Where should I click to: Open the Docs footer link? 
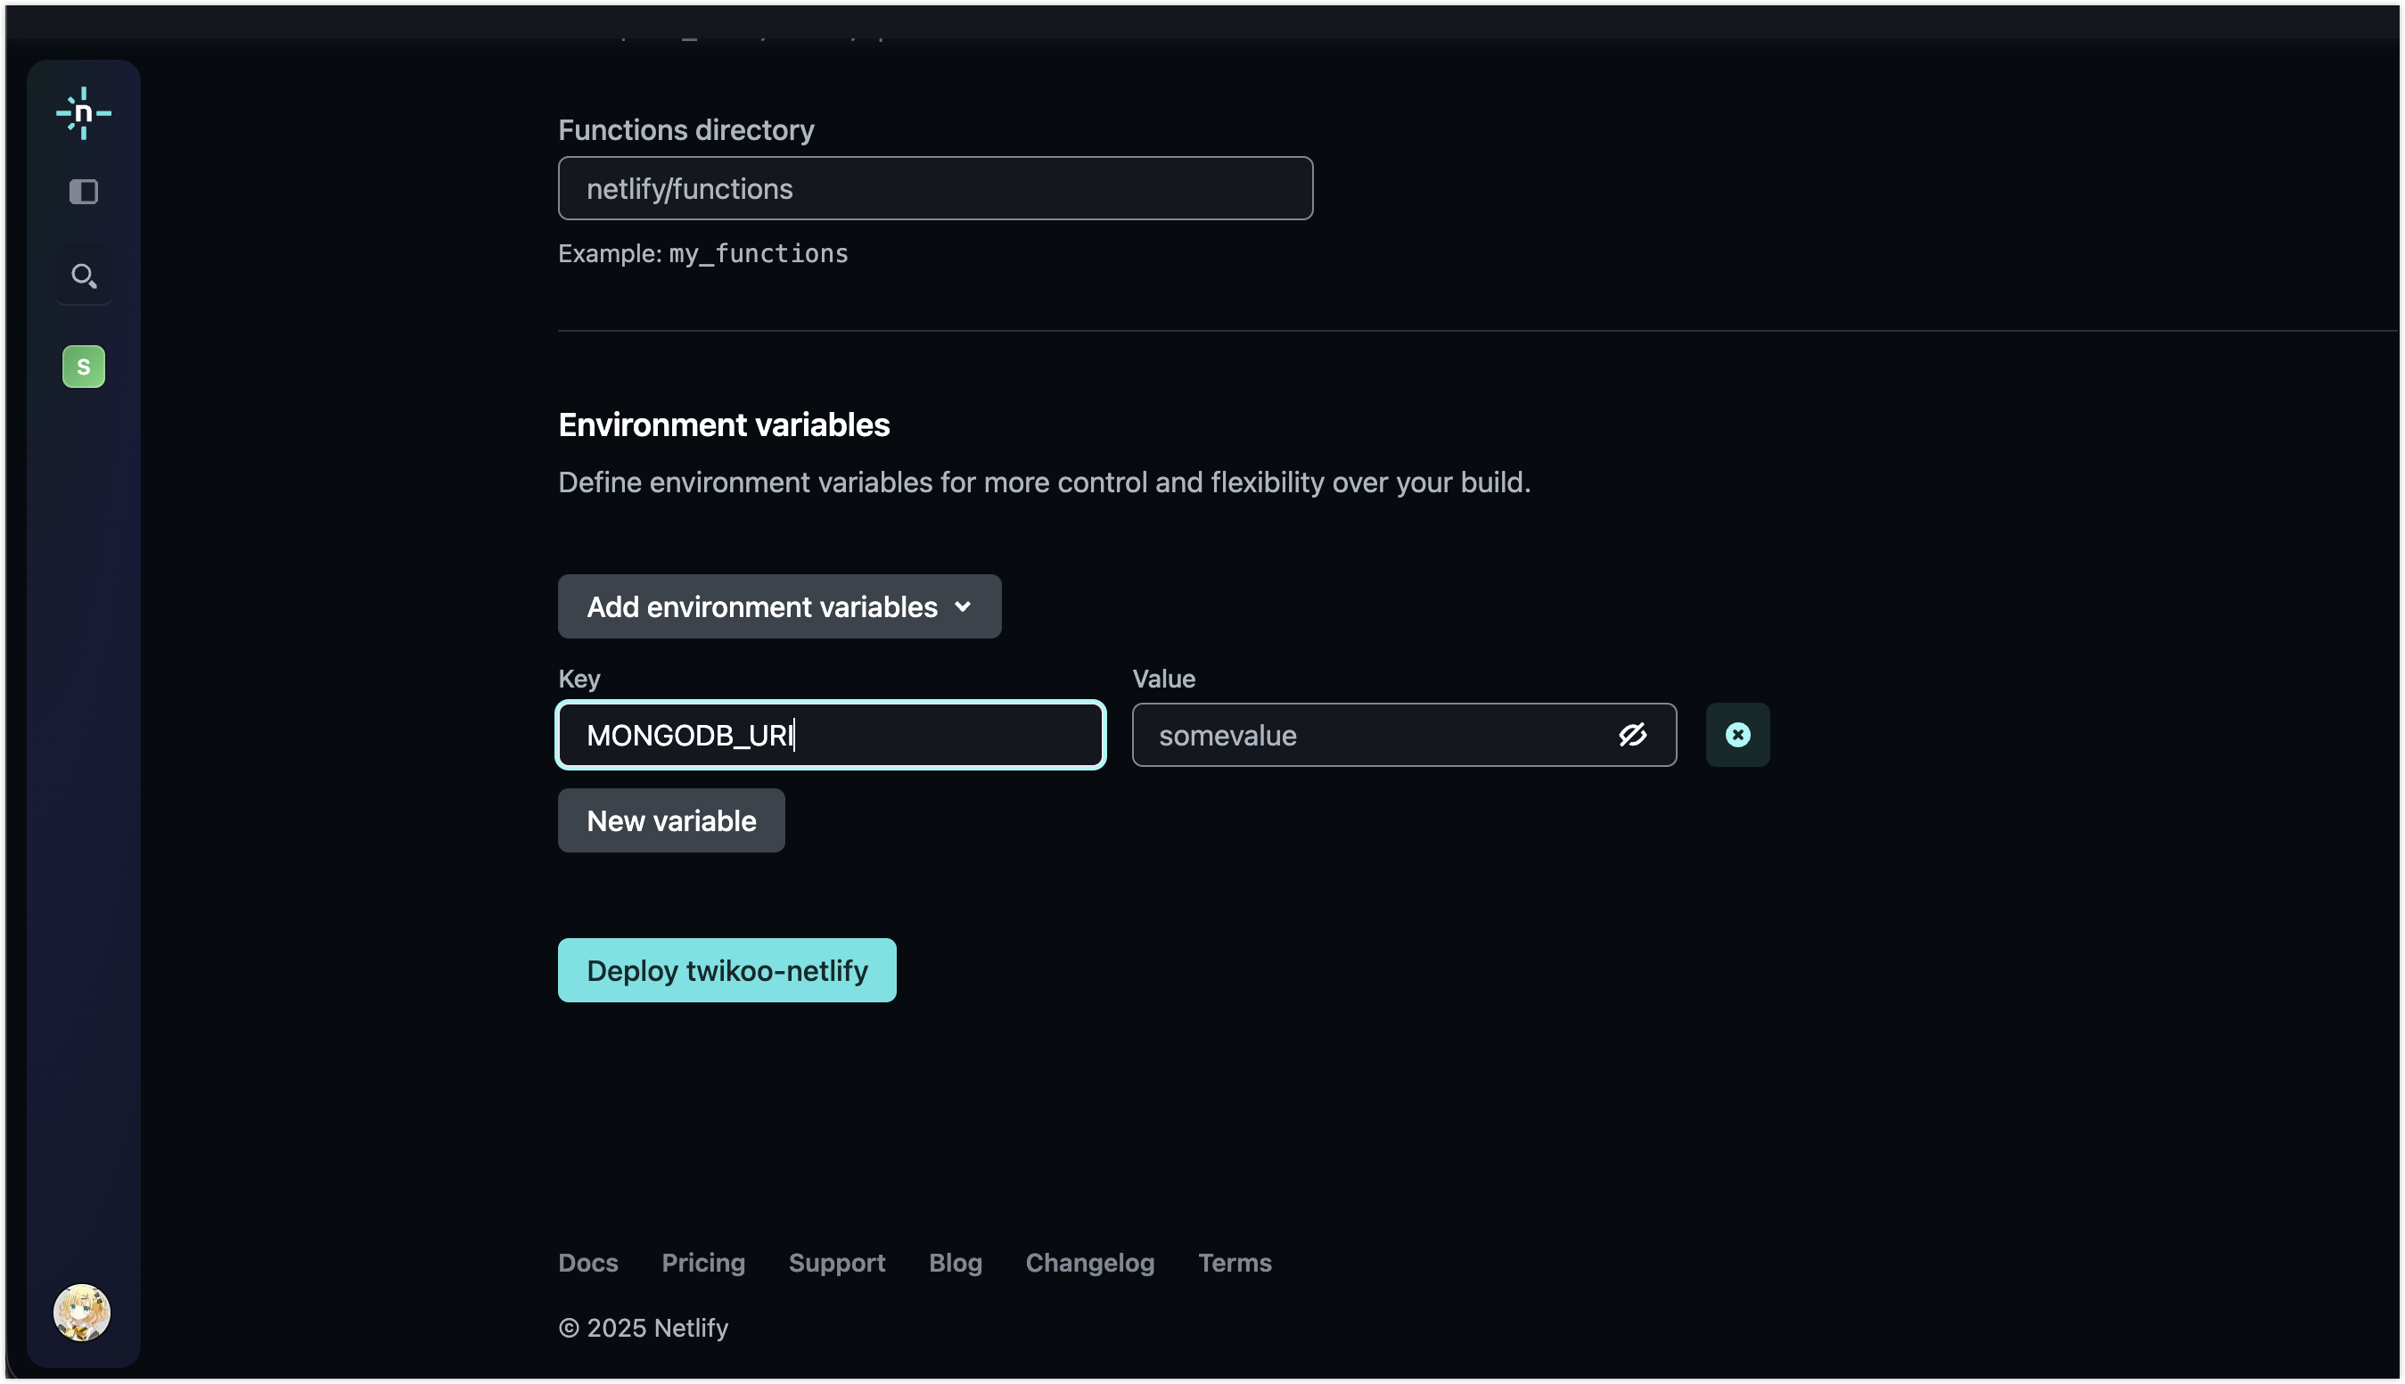[x=588, y=1263]
